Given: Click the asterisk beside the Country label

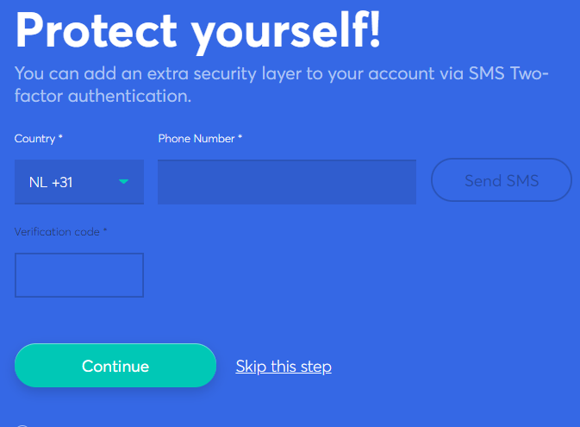Looking at the screenshot, I should (61, 138).
